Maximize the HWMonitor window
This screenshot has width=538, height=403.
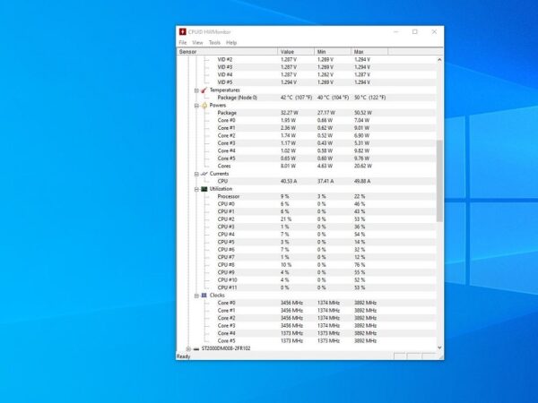(415, 32)
